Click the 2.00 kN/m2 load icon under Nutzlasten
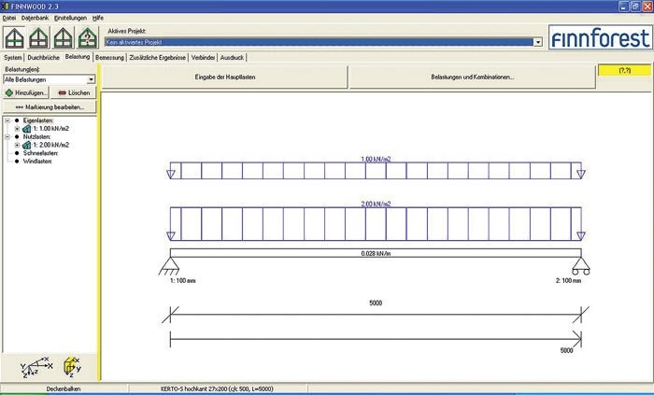This screenshot has width=654, height=395. [x=26, y=145]
